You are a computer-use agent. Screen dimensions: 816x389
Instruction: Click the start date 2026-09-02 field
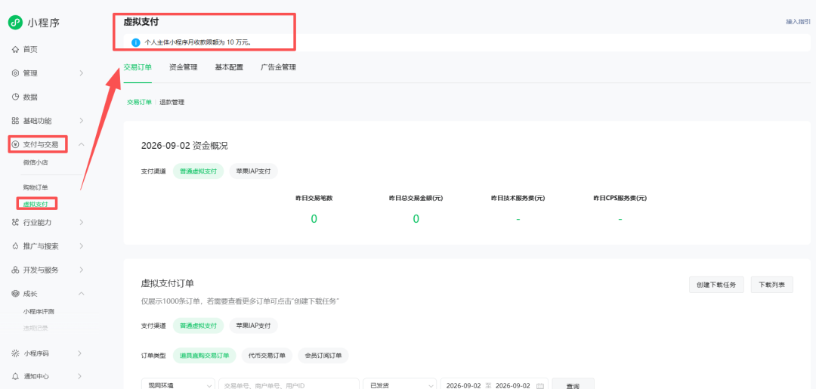click(464, 386)
